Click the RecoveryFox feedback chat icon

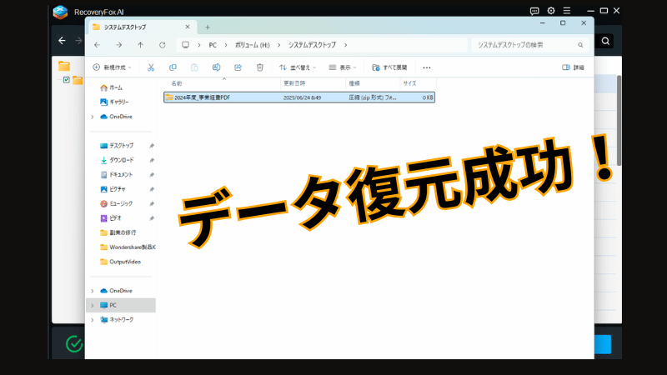(x=534, y=11)
